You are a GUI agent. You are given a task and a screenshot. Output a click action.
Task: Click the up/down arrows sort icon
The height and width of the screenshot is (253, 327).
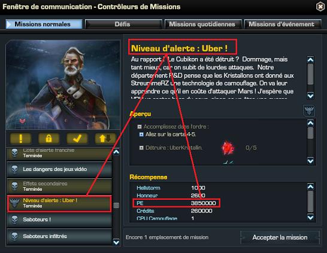[x=105, y=139]
